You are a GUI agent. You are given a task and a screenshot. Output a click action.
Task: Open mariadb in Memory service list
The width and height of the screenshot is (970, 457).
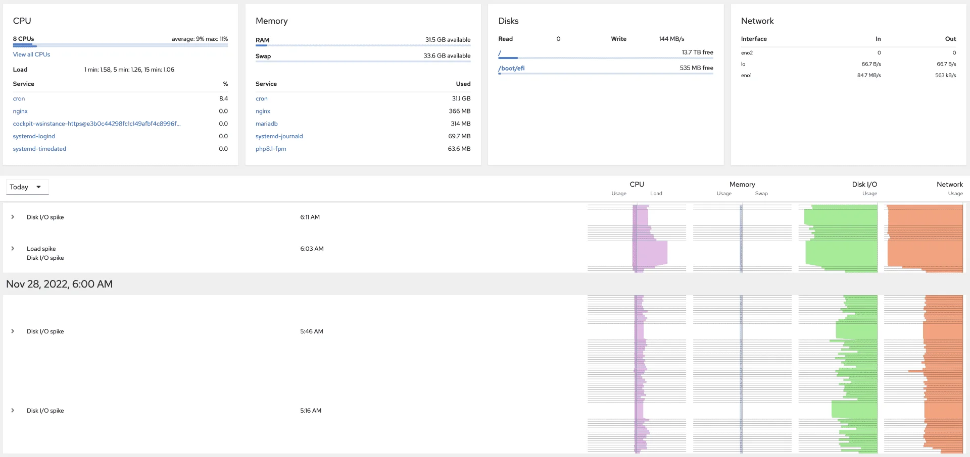click(266, 124)
